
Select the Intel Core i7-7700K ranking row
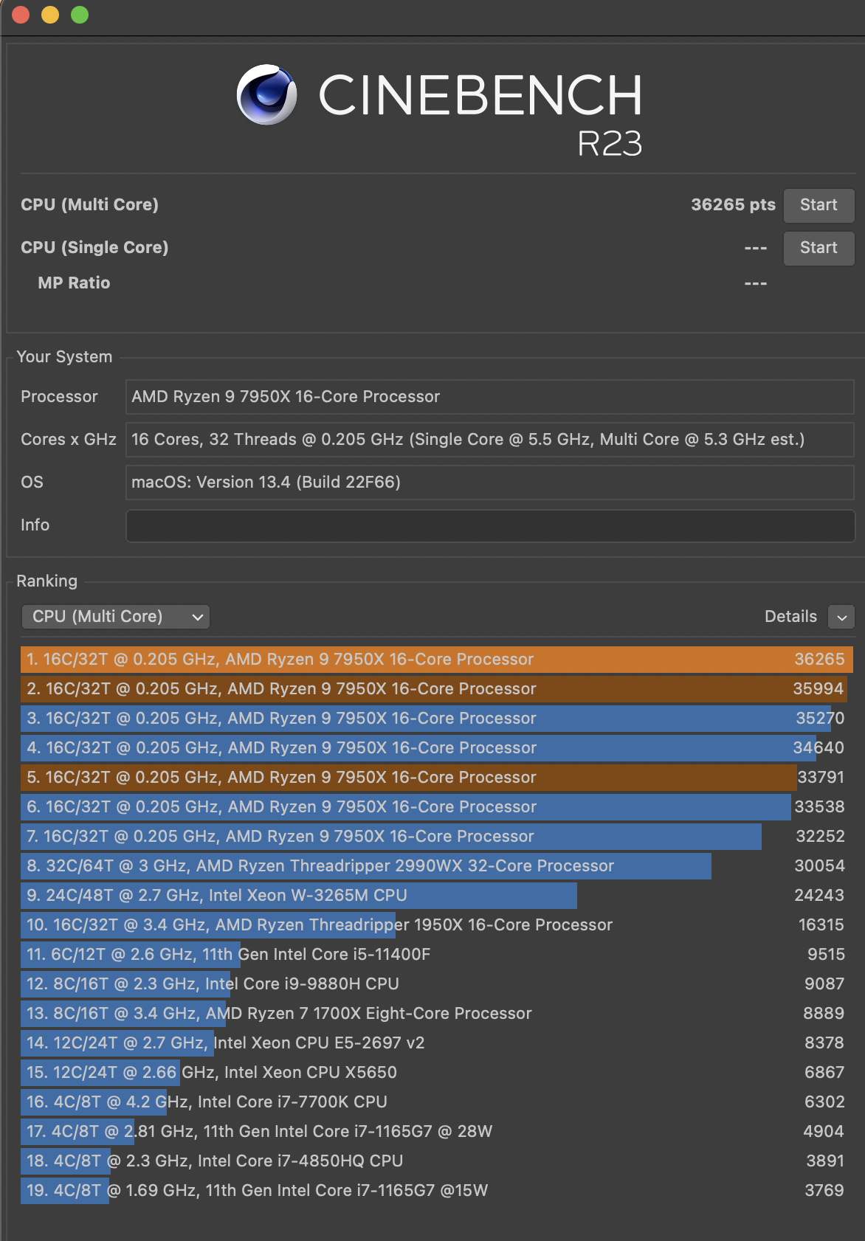[437, 1102]
